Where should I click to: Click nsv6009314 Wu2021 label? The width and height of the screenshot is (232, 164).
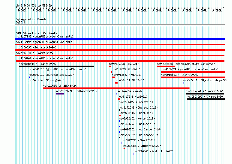tap(129, 80)
